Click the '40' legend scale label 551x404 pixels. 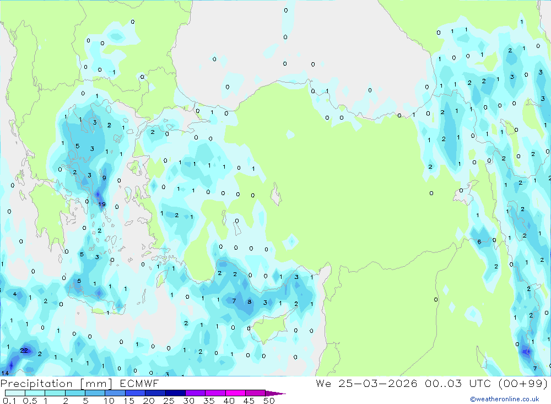pos(229,401)
